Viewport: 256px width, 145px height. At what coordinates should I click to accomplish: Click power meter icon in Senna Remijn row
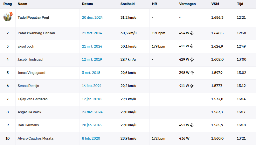tap(192, 86)
